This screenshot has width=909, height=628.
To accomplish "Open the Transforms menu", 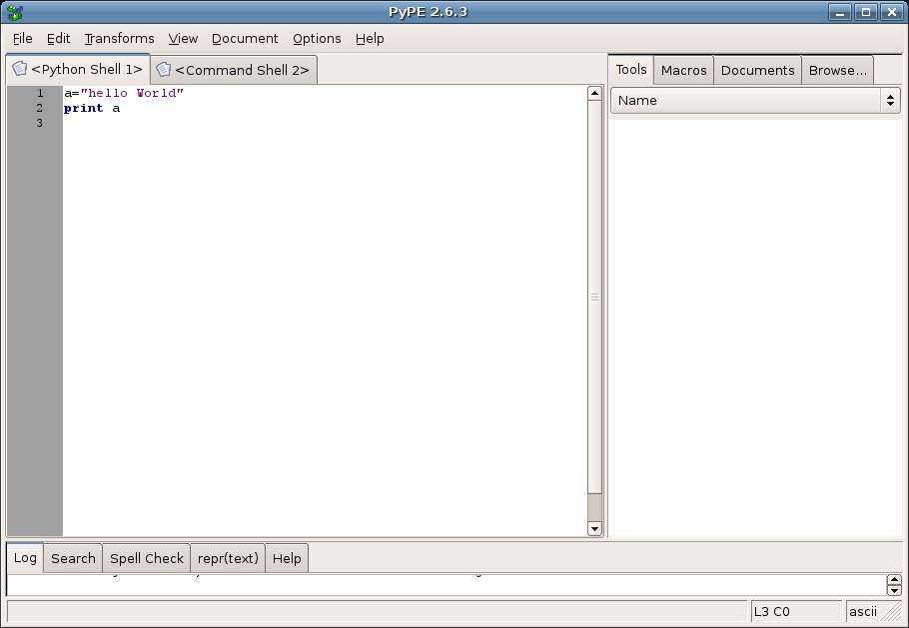I will pos(120,38).
